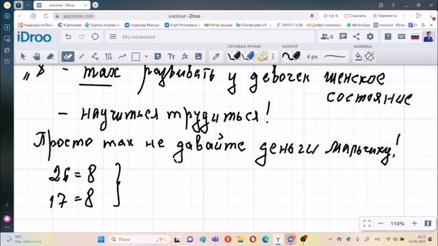Choose the black preset pen
The width and height of the screenshot is (438, 246).
pos(234,56)
